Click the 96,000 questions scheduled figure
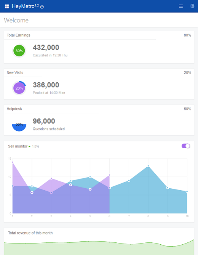The width and height of the screenshot is (198, 255). (x=44, y=121)
